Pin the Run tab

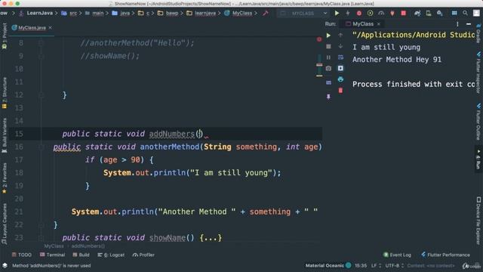[x=328, y=97]
